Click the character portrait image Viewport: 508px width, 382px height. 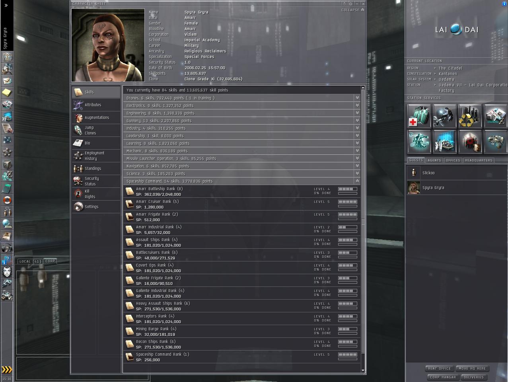pyautogui.click(x=108, y=45)
